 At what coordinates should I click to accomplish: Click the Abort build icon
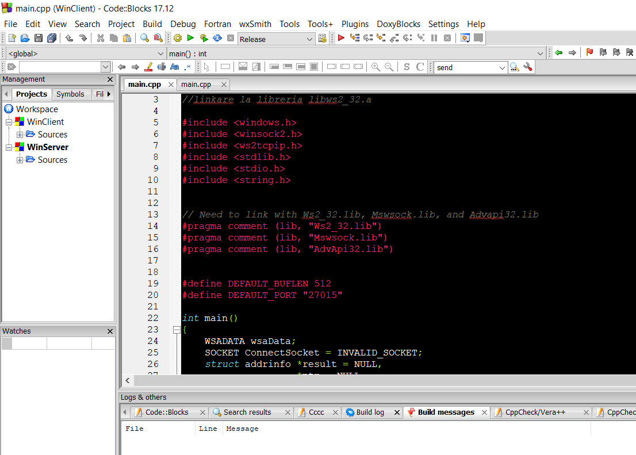coord(231,38)
